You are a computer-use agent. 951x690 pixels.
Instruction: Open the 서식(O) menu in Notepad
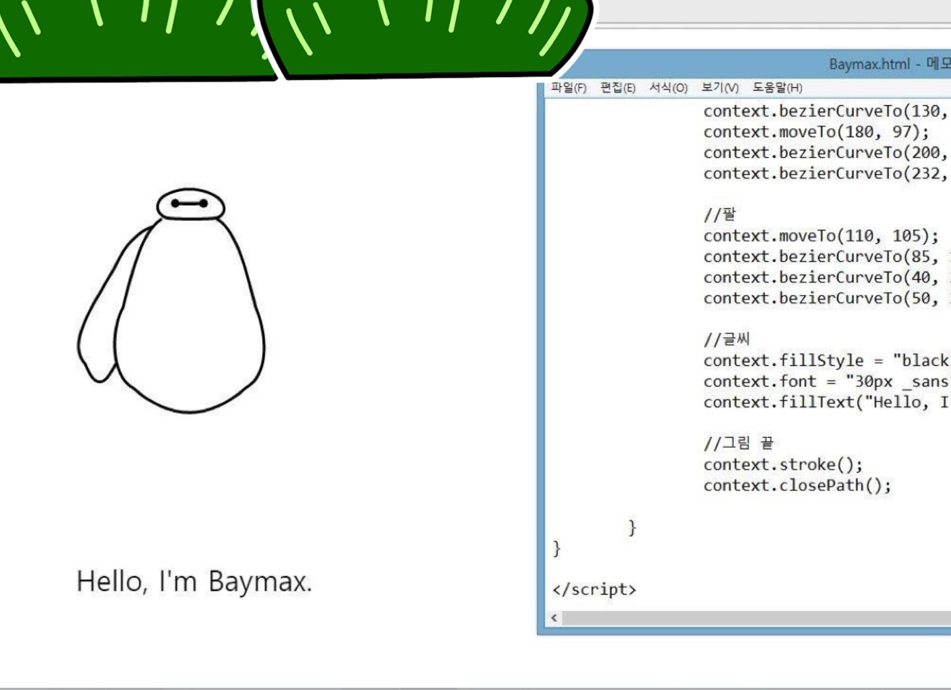tap(668, 88)
